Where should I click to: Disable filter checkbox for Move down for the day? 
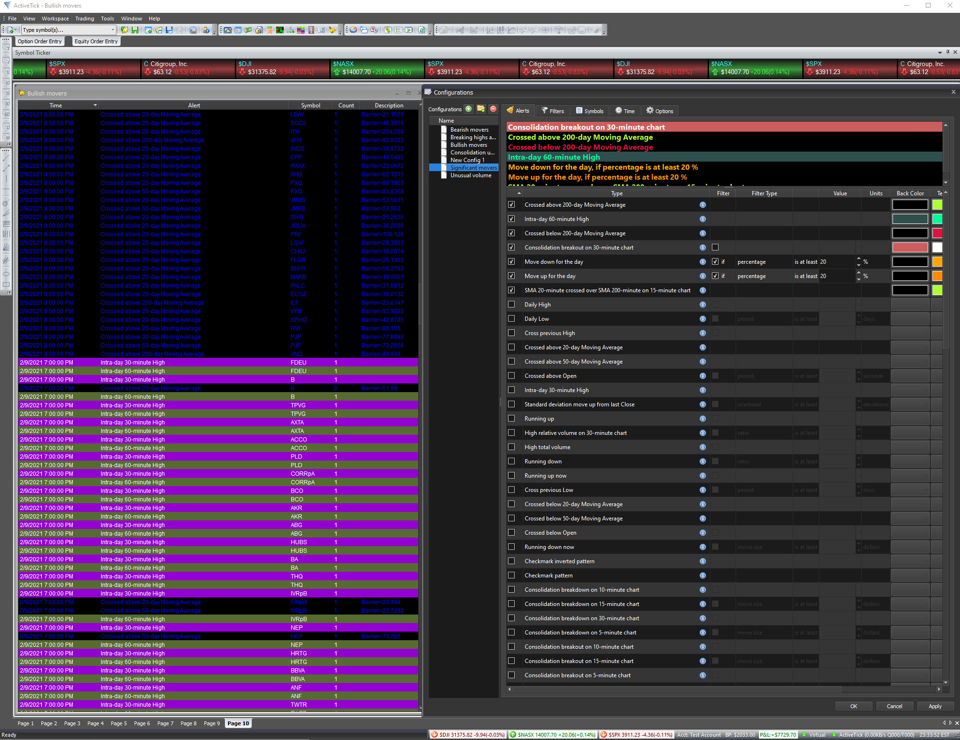(715, 261)
